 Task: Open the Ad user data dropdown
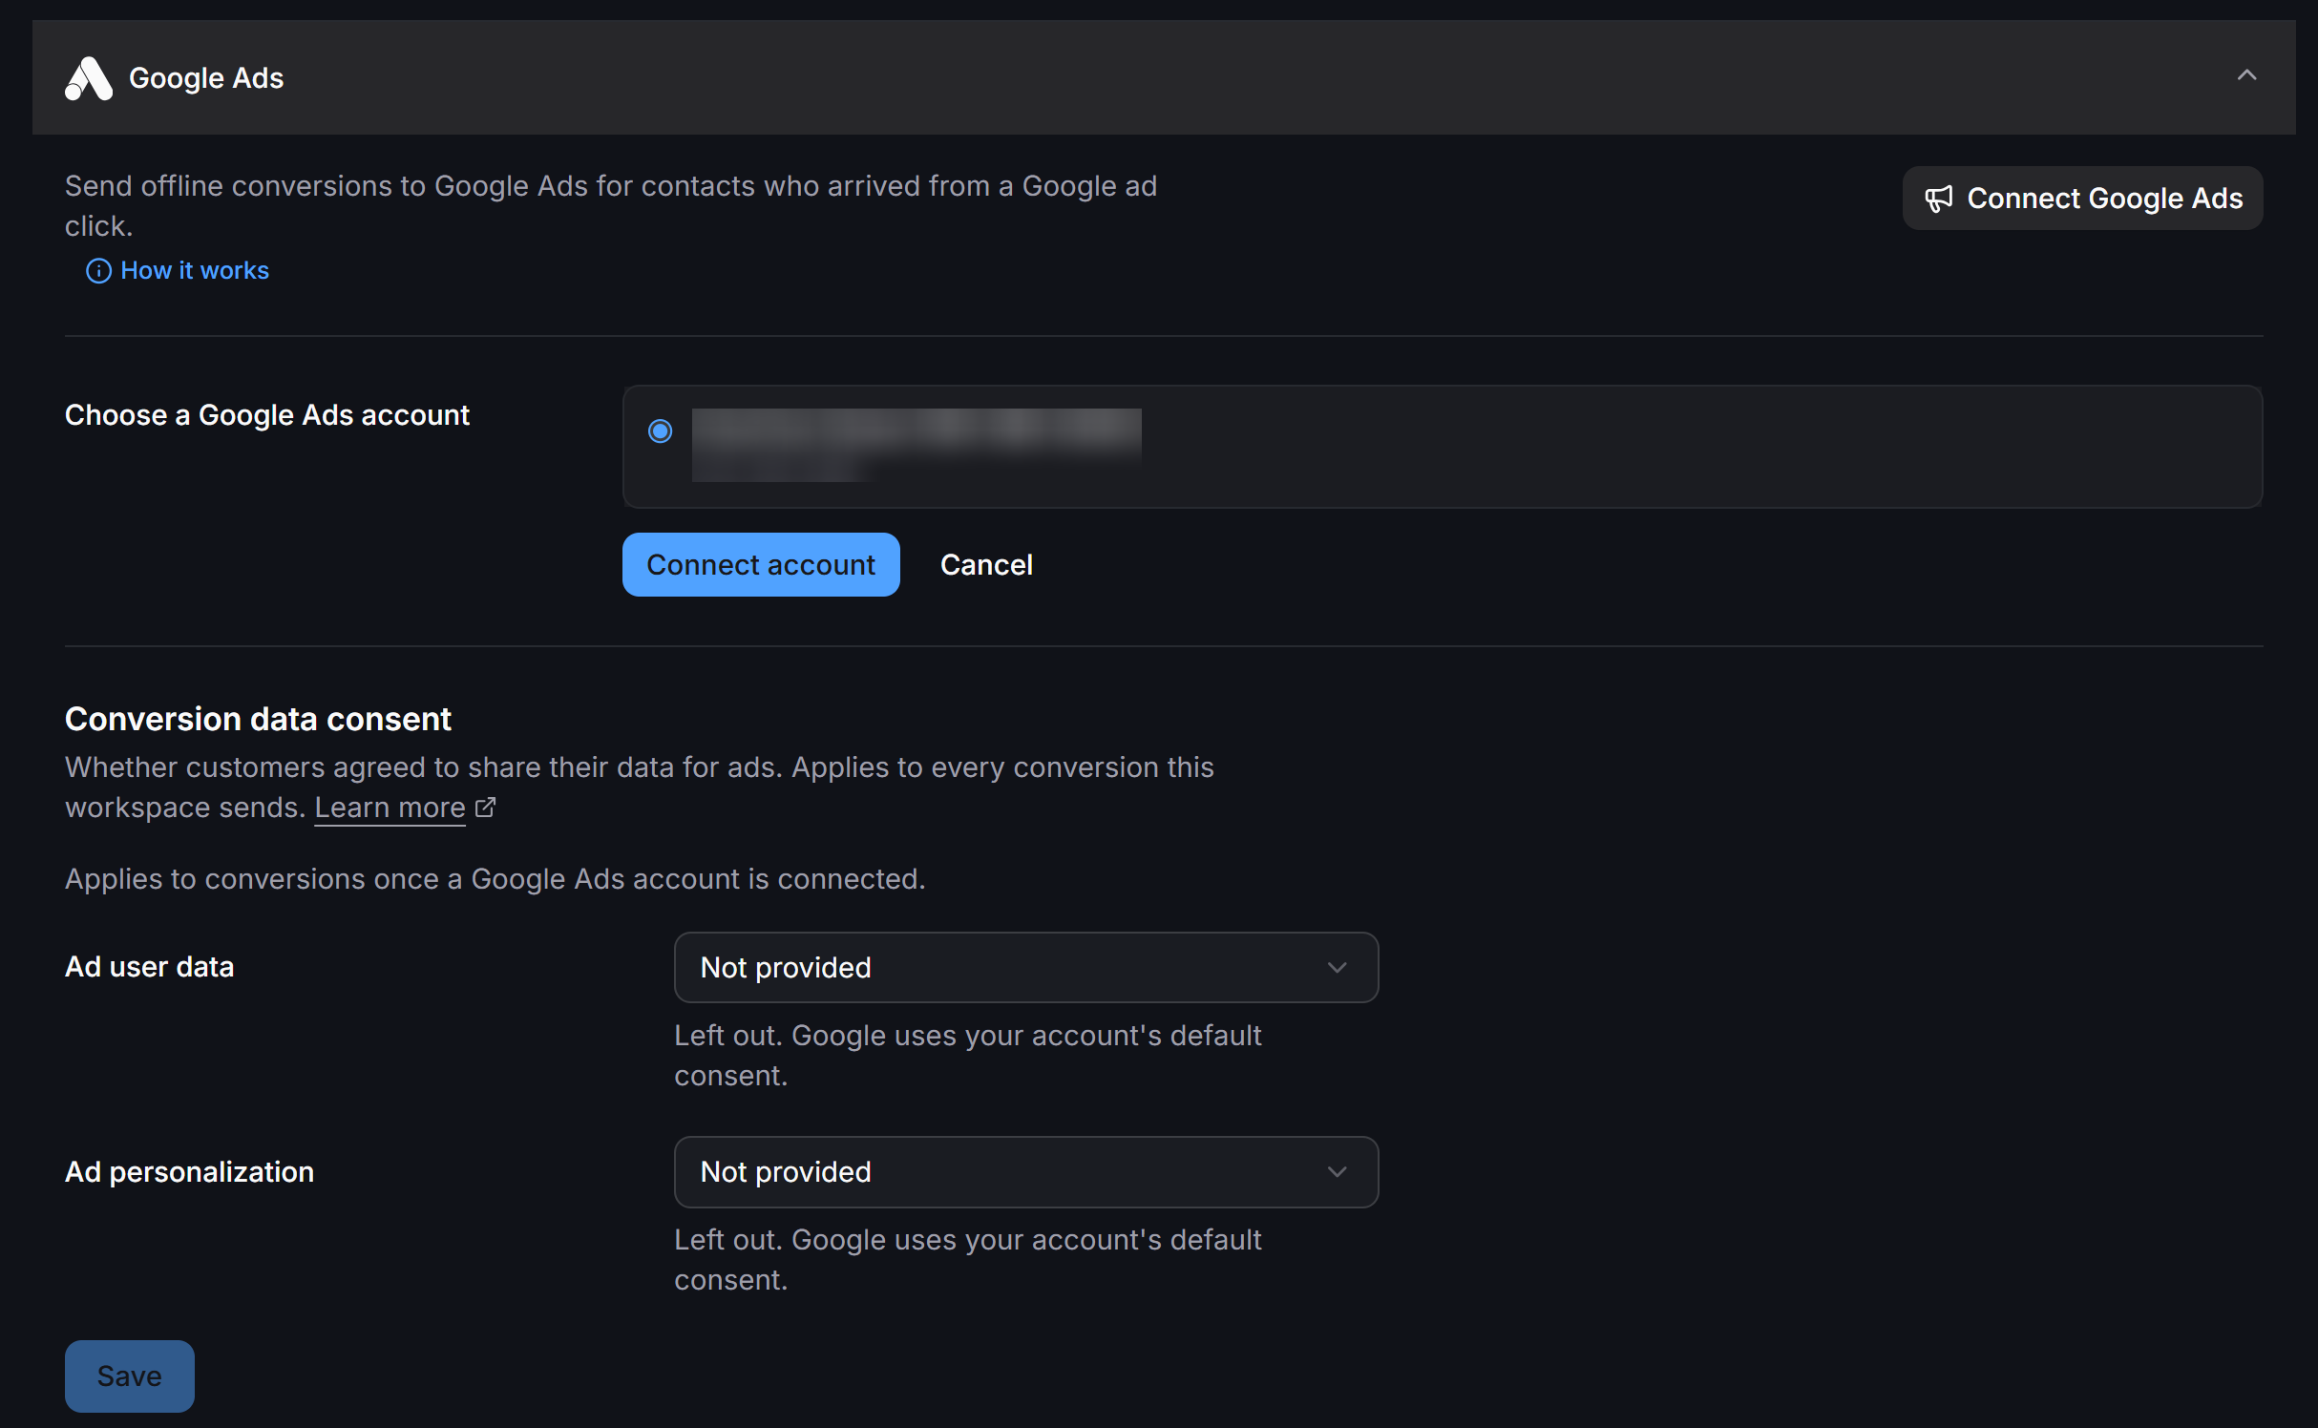pos(1026,968)
